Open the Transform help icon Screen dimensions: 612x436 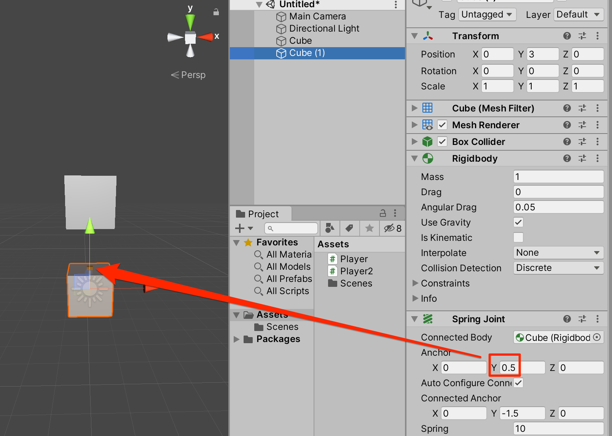click(567, 36)
